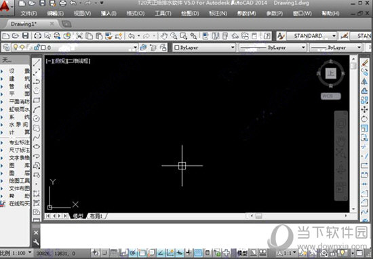Click the Rotate tool
This screenshot has width=373, height=259.
[x=364, y=119]
